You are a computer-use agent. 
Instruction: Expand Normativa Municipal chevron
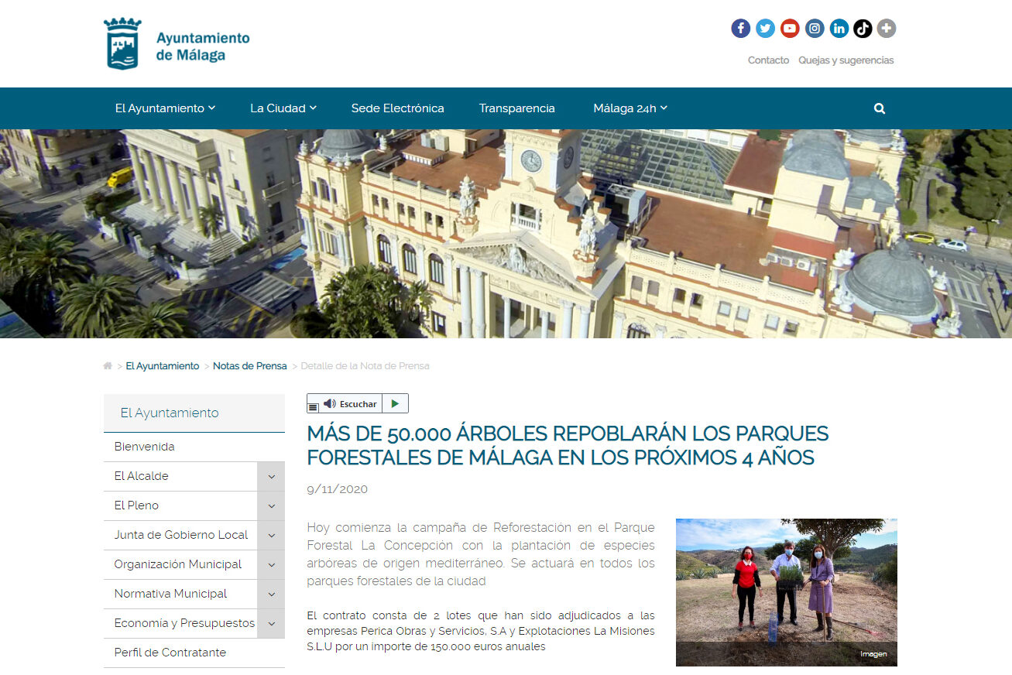pos(271,594)
